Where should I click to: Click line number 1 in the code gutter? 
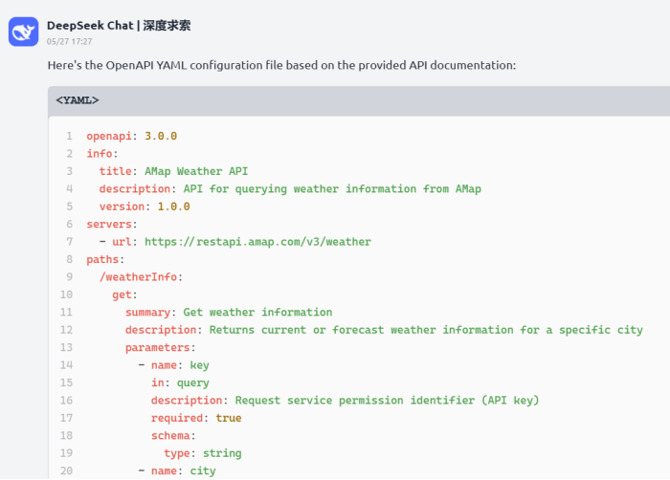point(69,136)
